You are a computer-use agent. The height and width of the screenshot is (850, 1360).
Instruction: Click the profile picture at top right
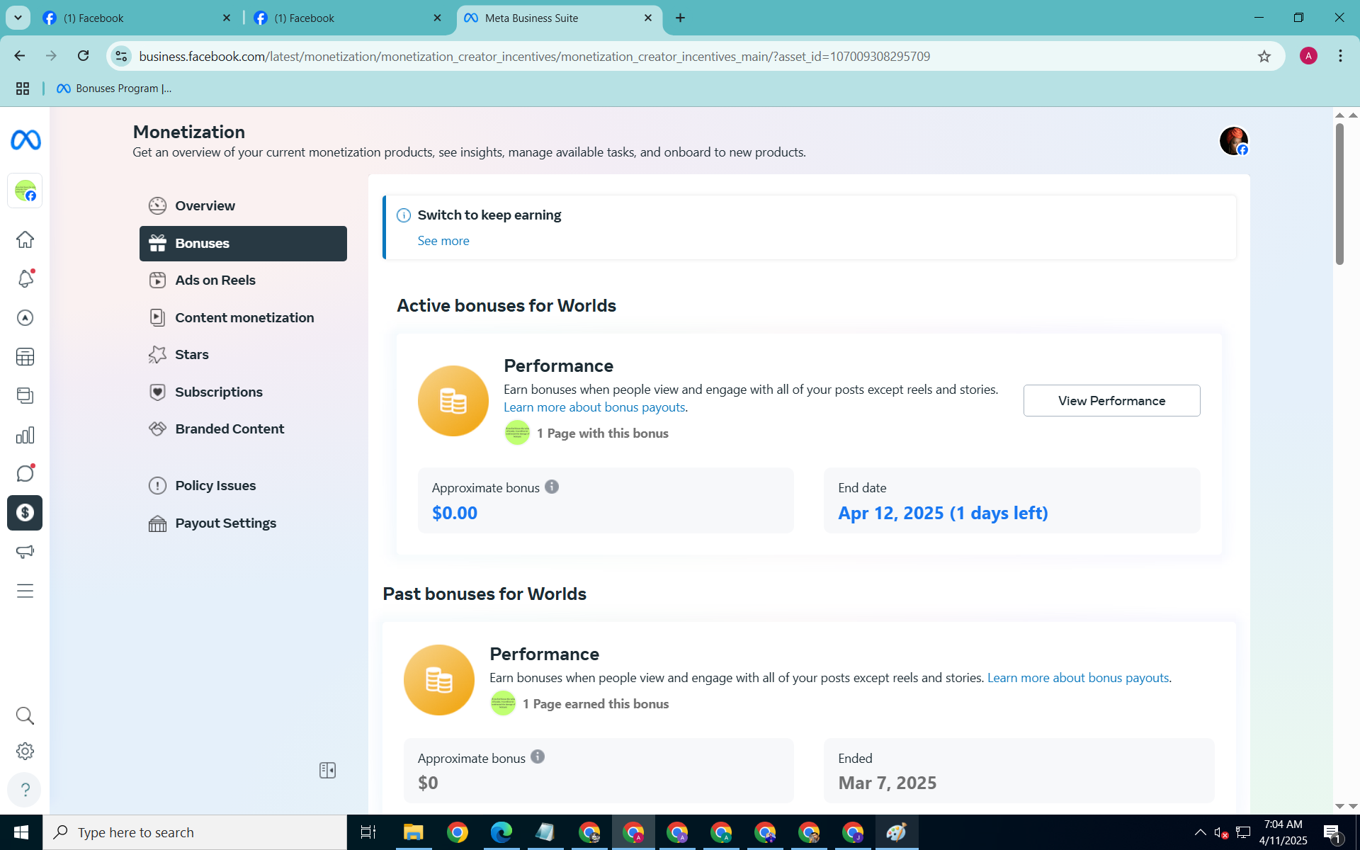(x=1233, y=141)
